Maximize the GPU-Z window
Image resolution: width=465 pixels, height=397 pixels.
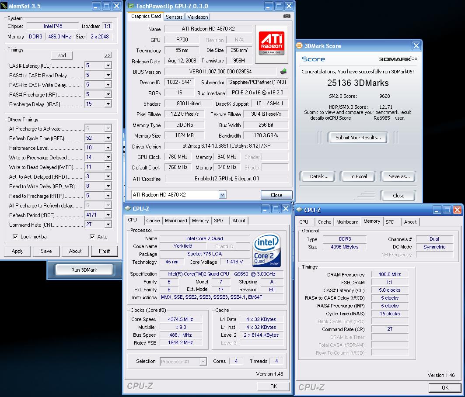point(279,6)
